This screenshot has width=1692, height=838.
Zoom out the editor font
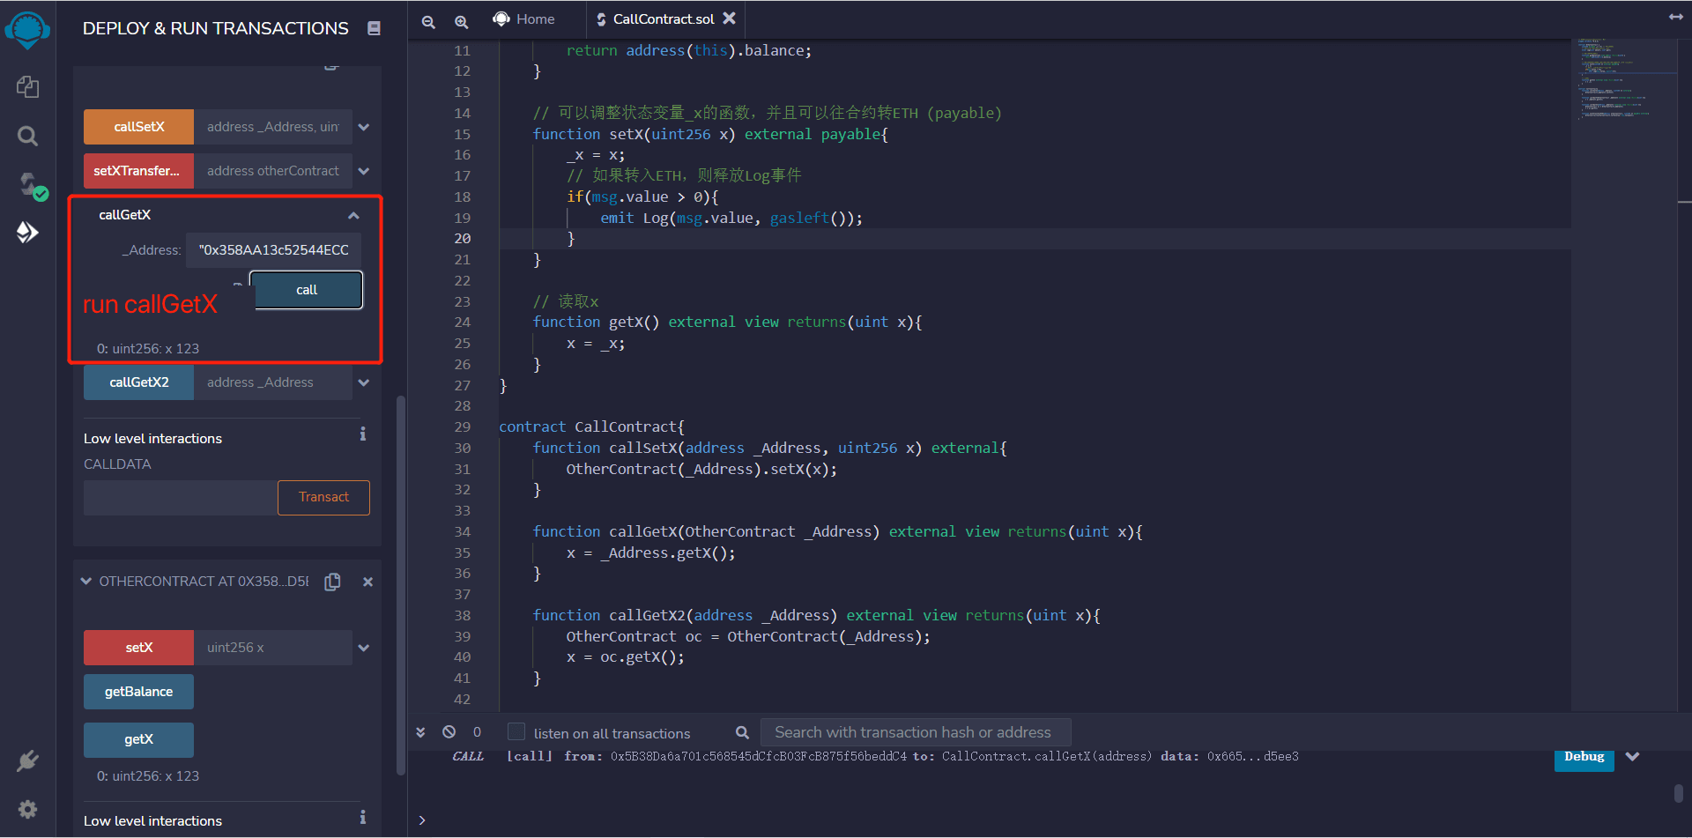tap(428, 21)
